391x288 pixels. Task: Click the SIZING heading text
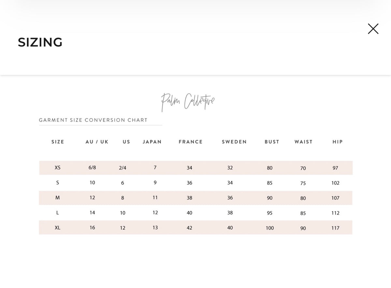(x=40, y=42)
